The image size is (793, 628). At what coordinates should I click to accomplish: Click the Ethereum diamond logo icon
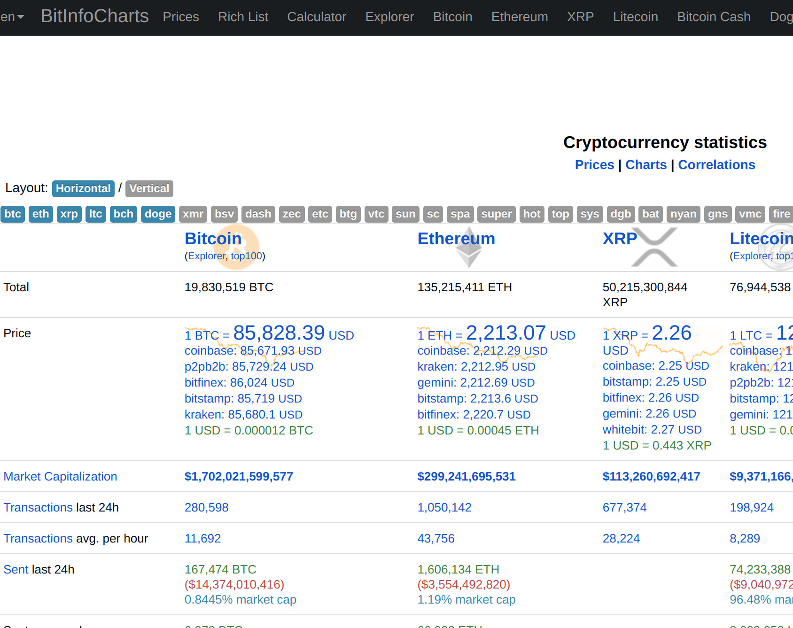coord(469,248)
